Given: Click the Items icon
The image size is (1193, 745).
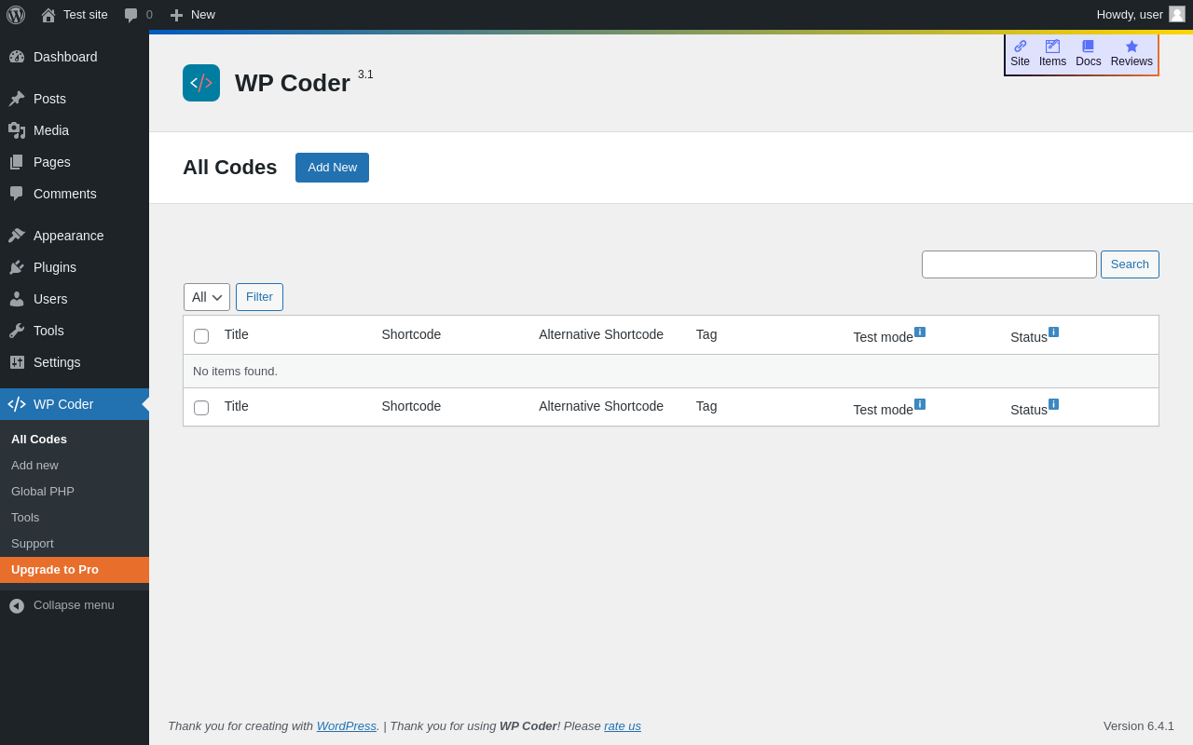Looking at the screenshot, I should (1052, 46).
